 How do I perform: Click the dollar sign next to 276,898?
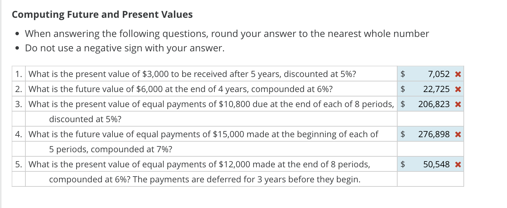coord(402,134)
